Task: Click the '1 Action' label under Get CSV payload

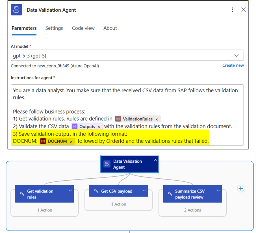Action: pos(119,204)
